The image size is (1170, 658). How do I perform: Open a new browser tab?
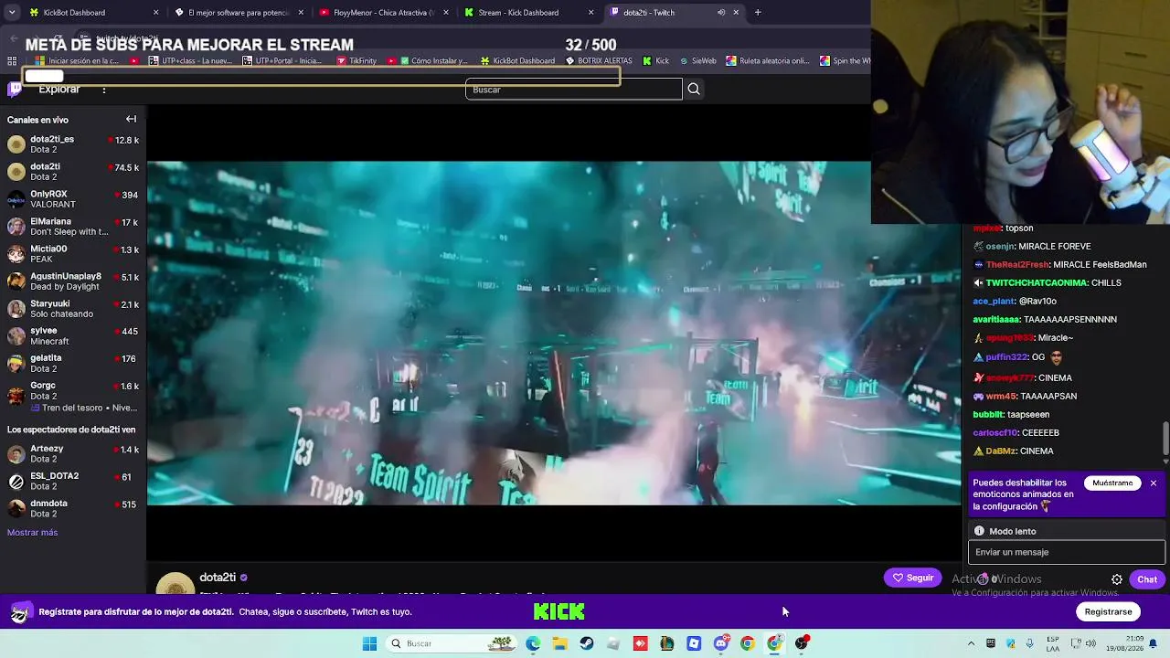(758, 13)
